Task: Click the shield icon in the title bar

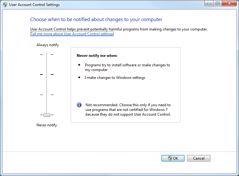Action: coord(5,5)
